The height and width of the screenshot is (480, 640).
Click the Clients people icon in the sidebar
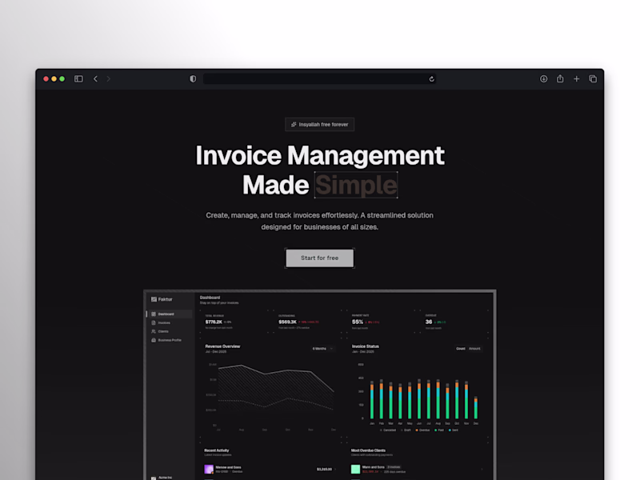(x=154, y=331)
